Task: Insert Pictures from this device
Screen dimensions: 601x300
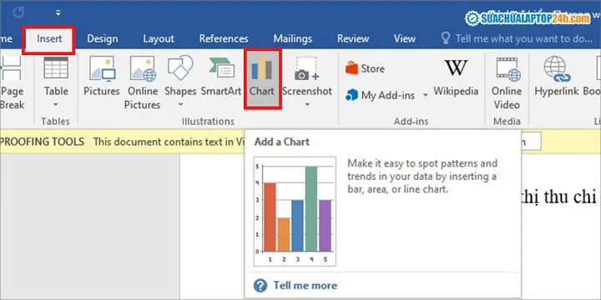Action: pyautogui.click(x=102, y=76)
